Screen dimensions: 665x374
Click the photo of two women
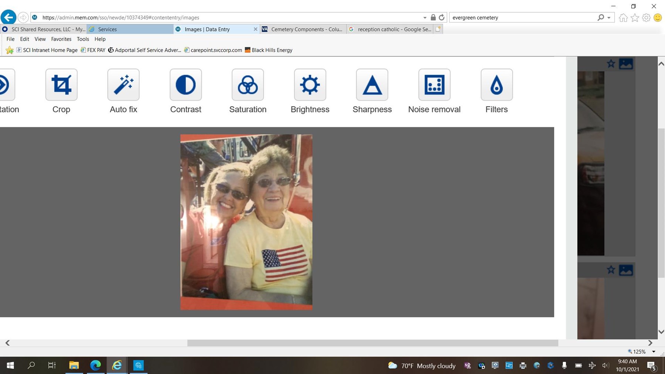tap(246, 222)
